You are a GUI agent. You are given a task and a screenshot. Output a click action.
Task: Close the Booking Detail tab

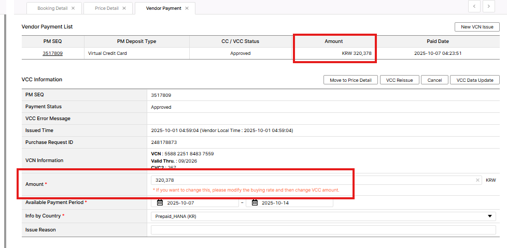(73, 8)
